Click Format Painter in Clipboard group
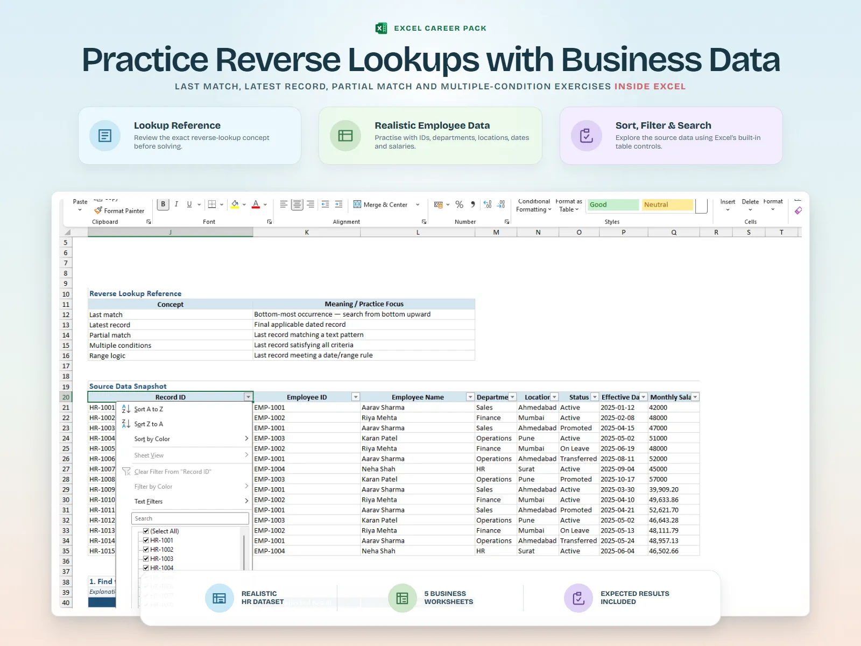Image resolution: width=861 pixels, height=646 pixels. 119,210
